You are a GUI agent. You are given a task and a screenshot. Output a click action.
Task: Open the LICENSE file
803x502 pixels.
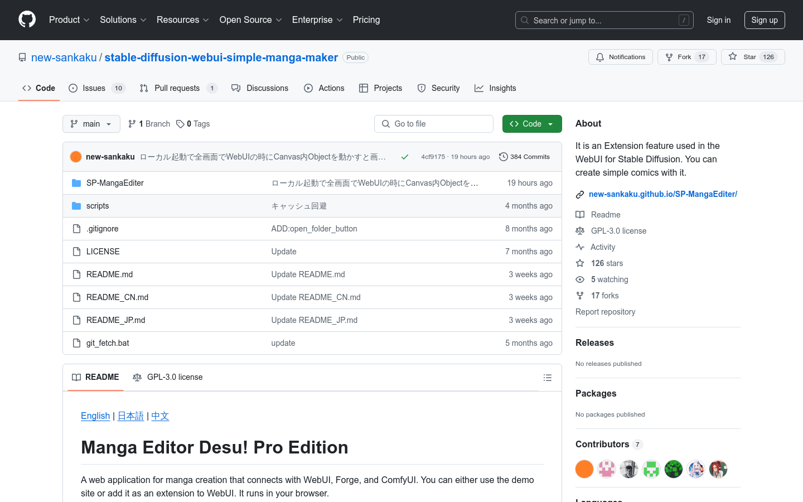point(103,252)
